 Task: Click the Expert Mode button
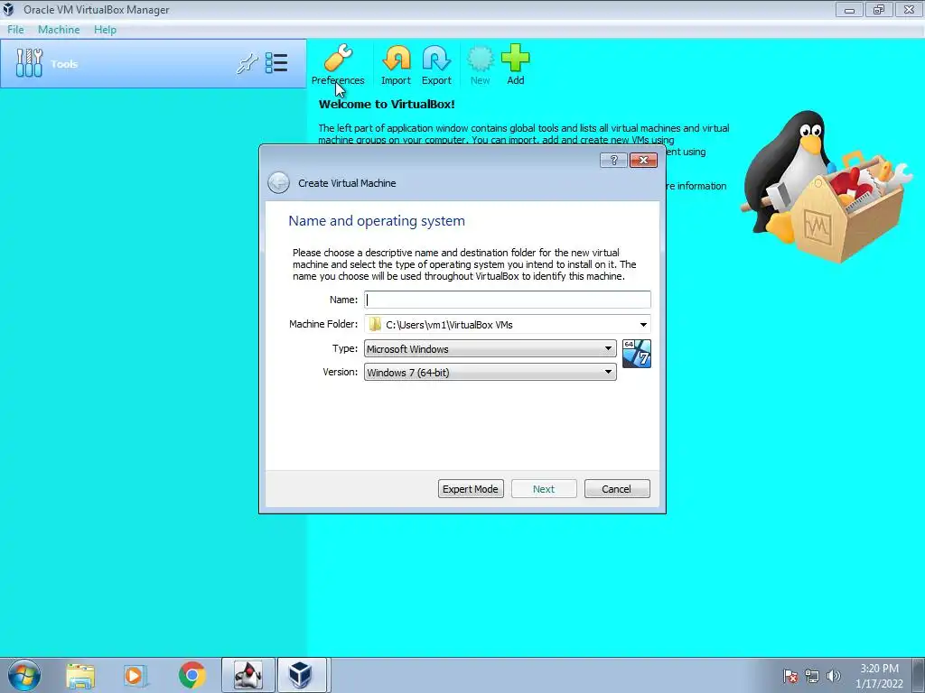pos(471,489)
